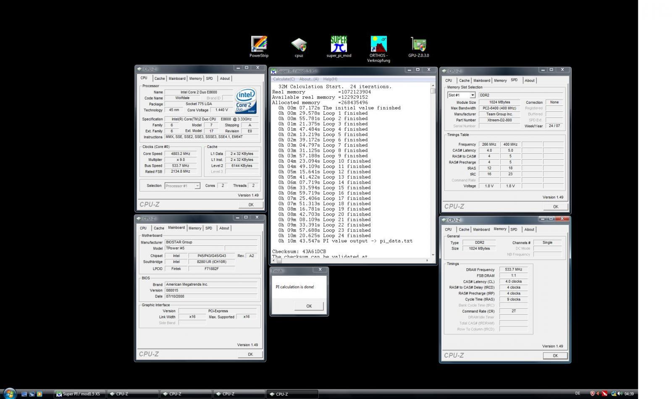This screenshot has width=672, height=399.
Task: Click the Max Bandwidth PC2-6400 (400 MHz) field
Action: [499, 108]
